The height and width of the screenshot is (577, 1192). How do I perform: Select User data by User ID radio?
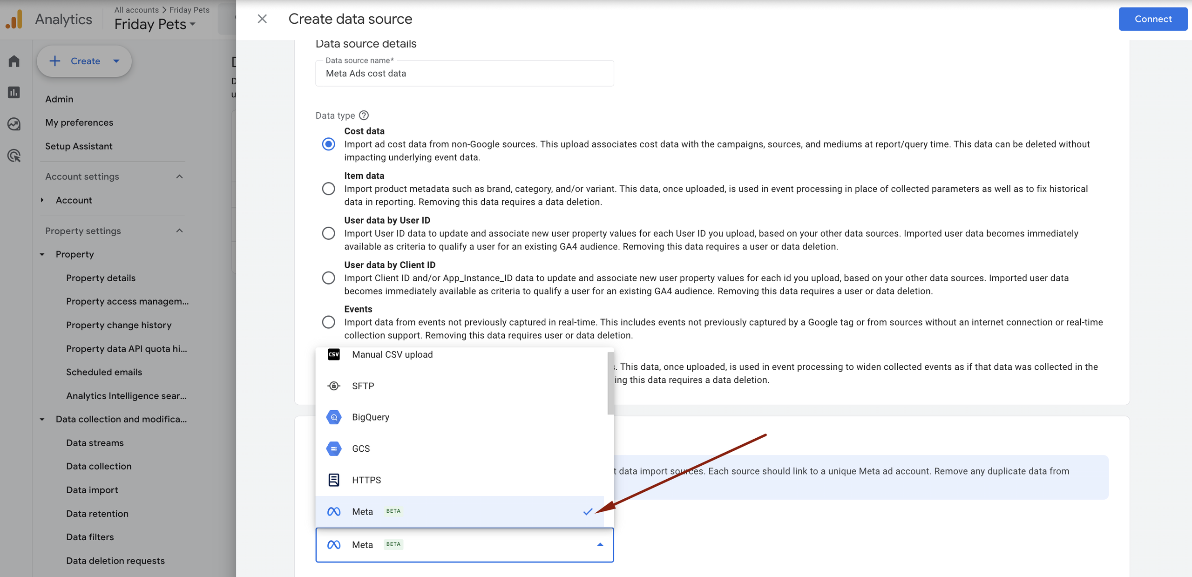click(328, 233)
